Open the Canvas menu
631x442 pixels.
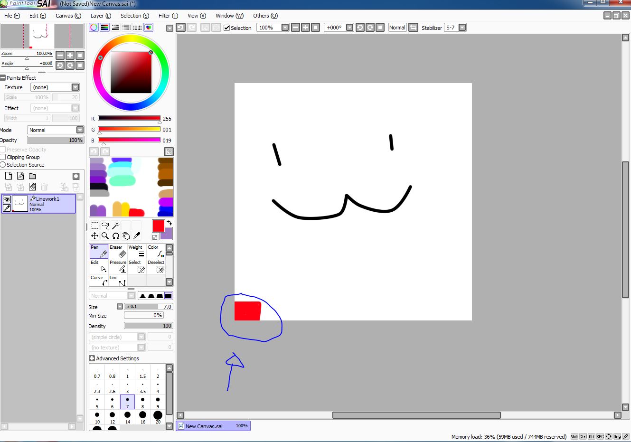coord(68,16)
